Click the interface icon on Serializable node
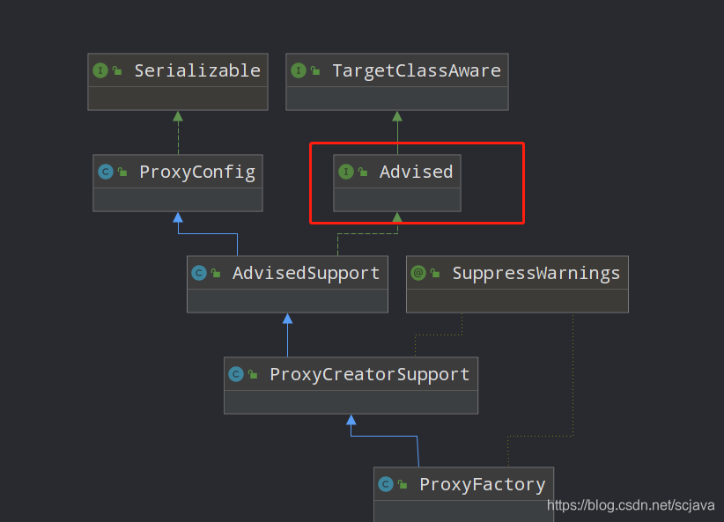The height and width of the screenshot is (522, 724). [100, 70]
